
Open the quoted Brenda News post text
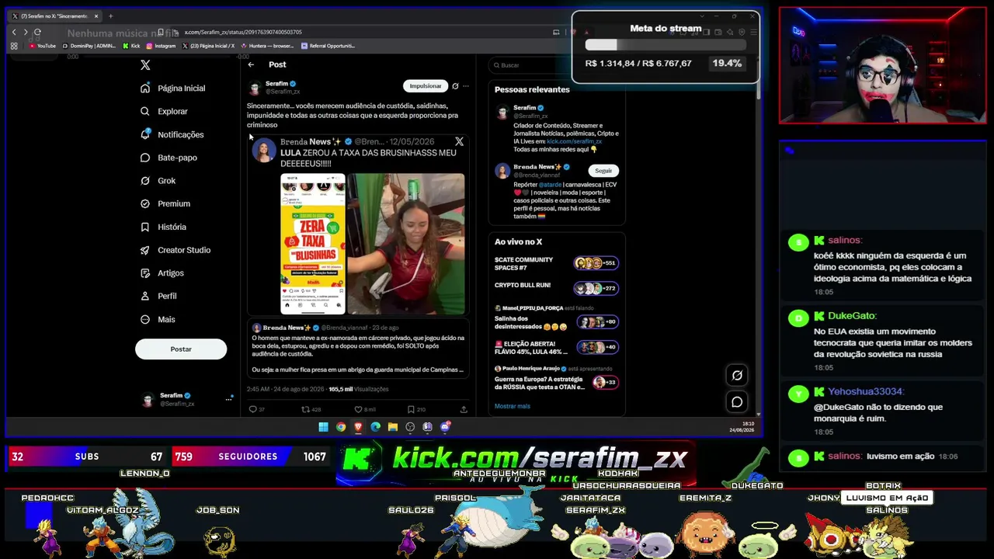click(x=358, y=354)
